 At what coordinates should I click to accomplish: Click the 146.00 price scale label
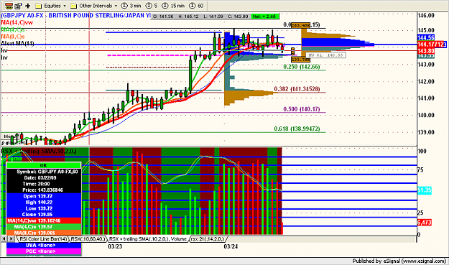[426, 16]
